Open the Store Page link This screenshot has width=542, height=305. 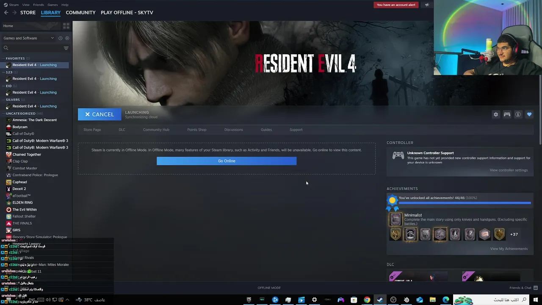tap(92, 130)
